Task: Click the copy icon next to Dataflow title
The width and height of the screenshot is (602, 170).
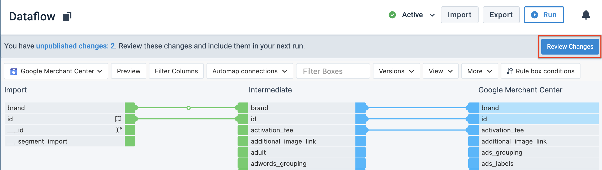Action: [67, 16]
